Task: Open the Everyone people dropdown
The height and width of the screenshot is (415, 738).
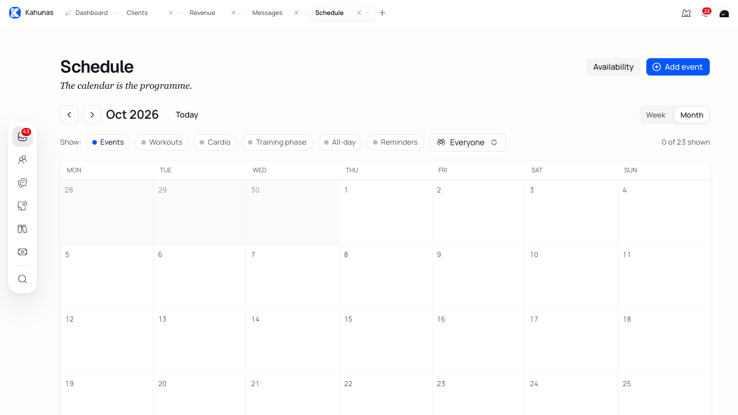Action: point(468,142)
